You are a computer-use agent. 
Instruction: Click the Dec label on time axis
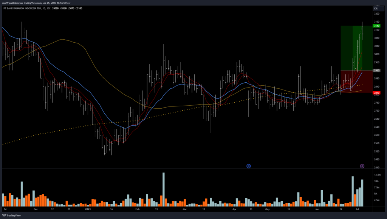(36, 209)
